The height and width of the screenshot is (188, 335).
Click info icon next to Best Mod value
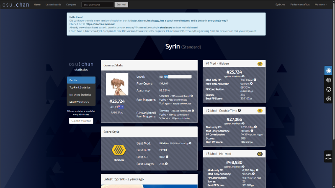click(190, 143)
